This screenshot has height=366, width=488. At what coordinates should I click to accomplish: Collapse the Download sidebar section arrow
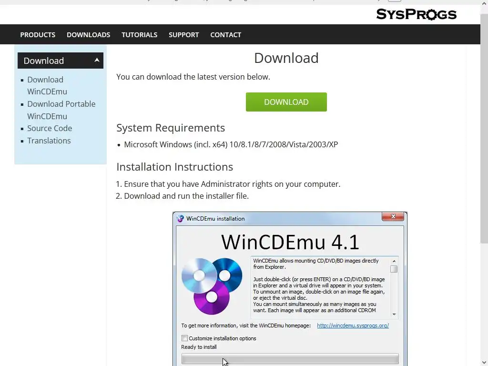point(97,60)
